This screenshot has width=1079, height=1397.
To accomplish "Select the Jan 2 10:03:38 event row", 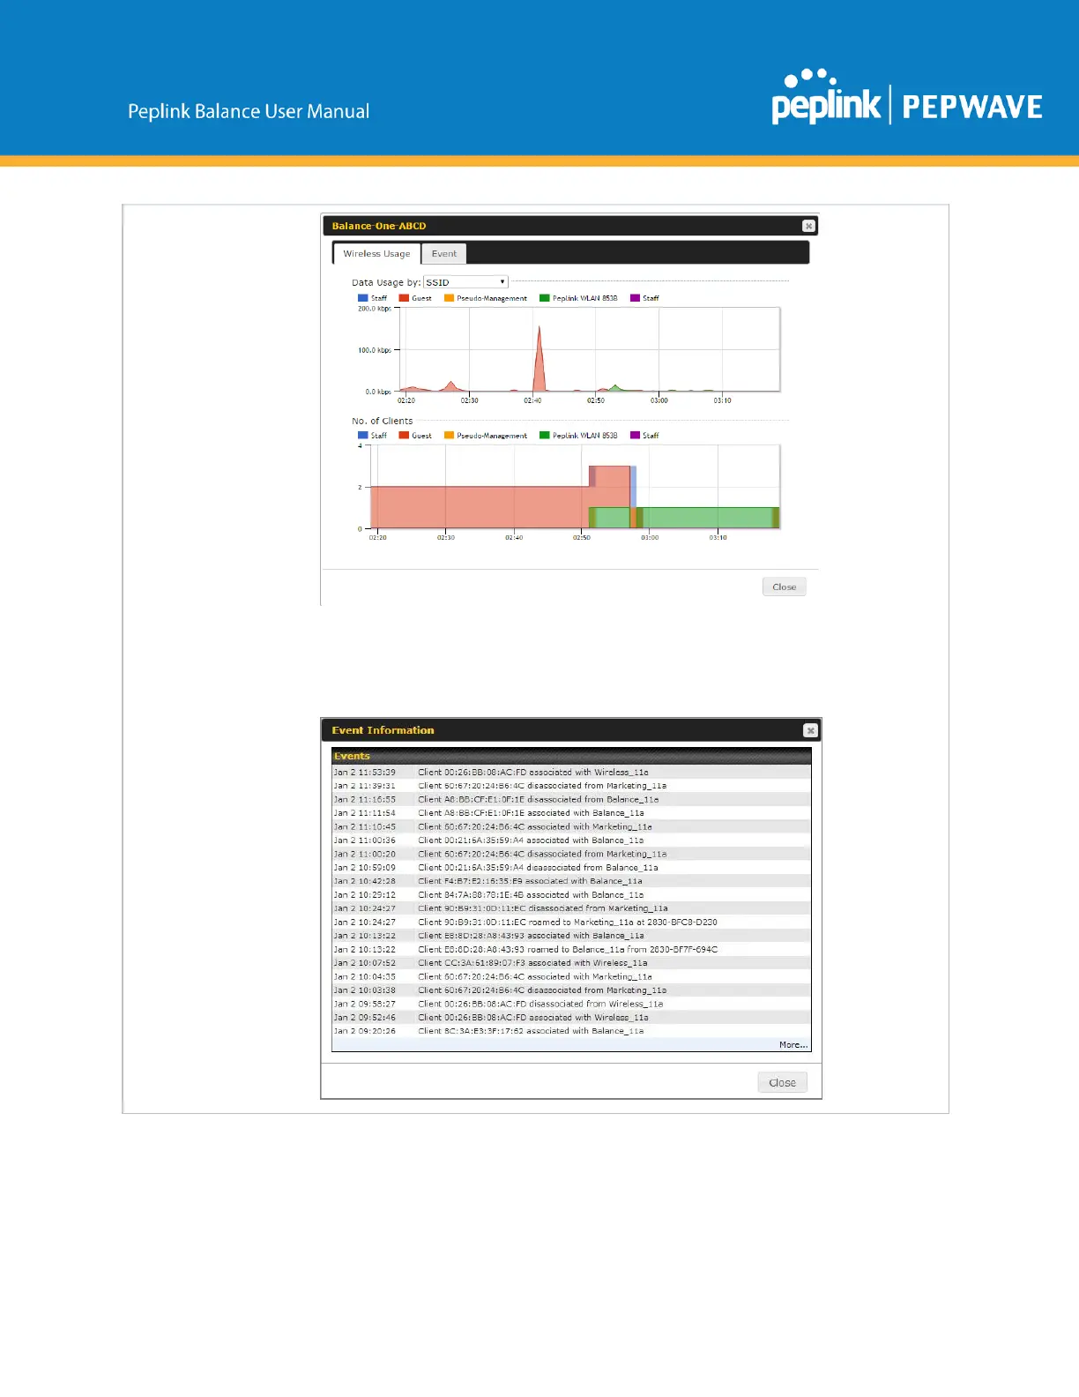I will [x=571, y=990].
